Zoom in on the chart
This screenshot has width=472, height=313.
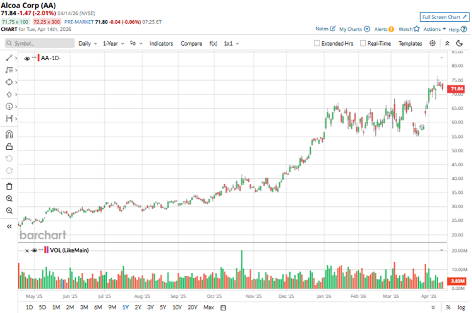pyautogui.click(x=9, y=199)
